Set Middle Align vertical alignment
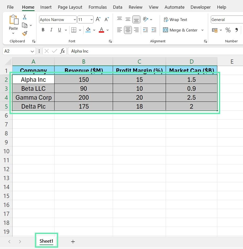Image resolution: width=243 pixels, height=249 pixels. (128, 19)
